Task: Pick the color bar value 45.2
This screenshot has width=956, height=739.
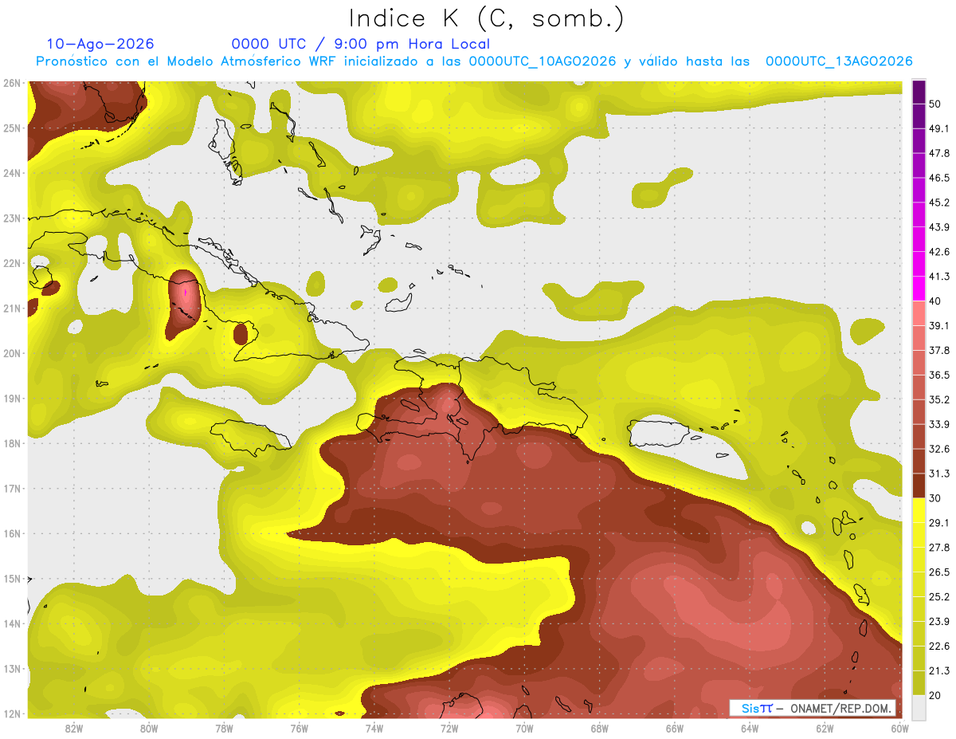Action: (x=938, y=202)
